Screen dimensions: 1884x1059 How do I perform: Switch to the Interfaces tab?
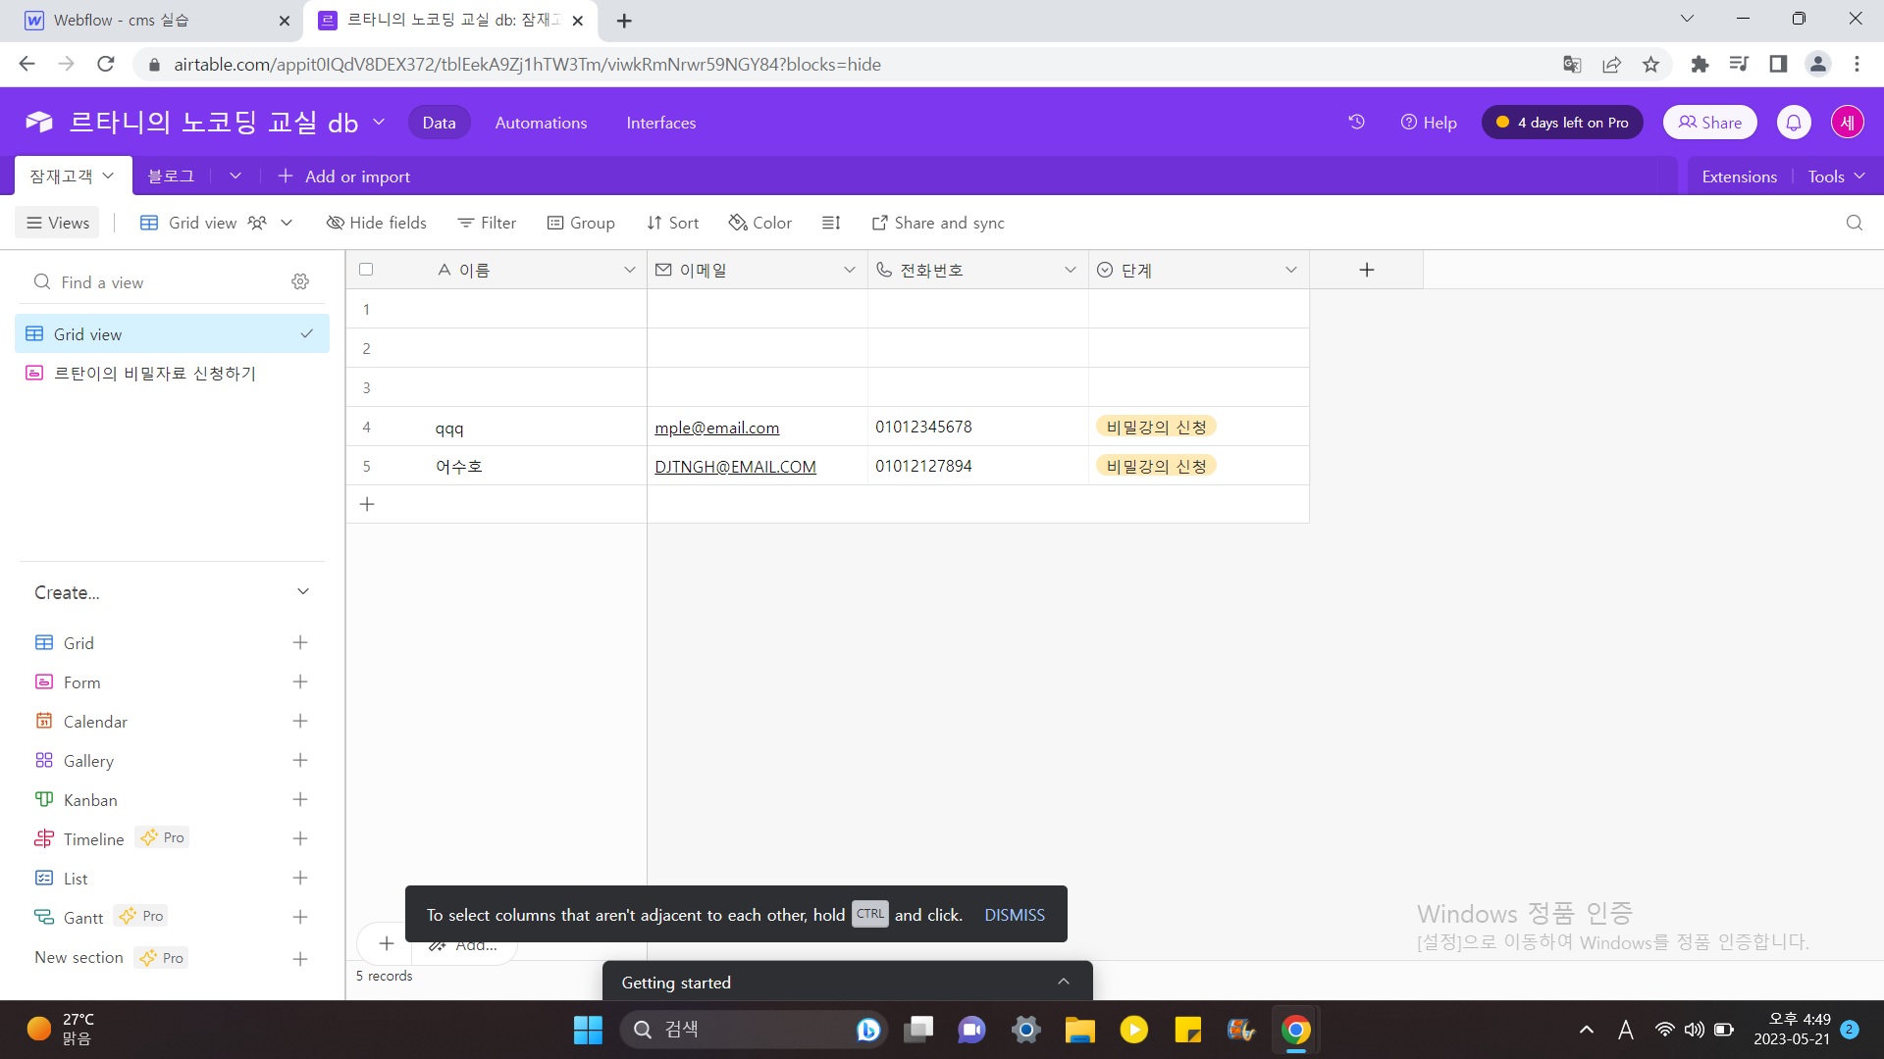tap(661, 123)
